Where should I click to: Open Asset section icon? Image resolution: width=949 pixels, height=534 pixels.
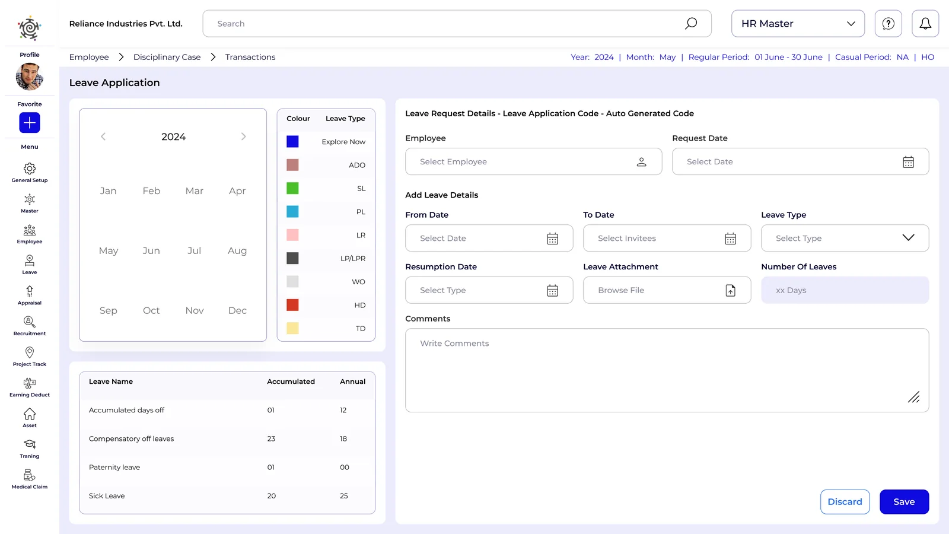point(30,414)
